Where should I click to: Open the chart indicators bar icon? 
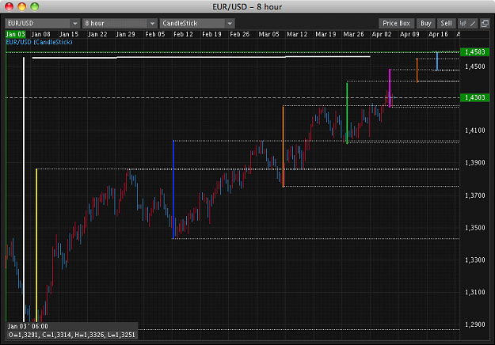click(463, 23)
